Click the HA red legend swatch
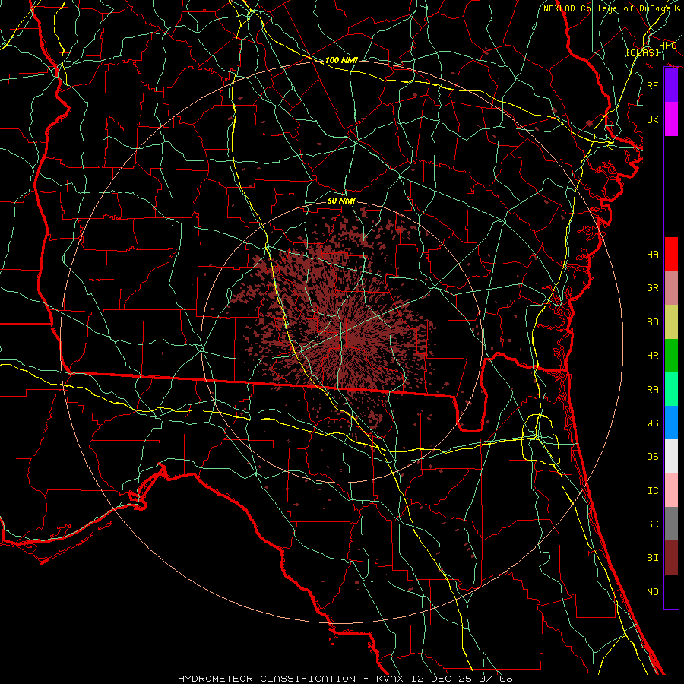 click(x=671, y=254)
